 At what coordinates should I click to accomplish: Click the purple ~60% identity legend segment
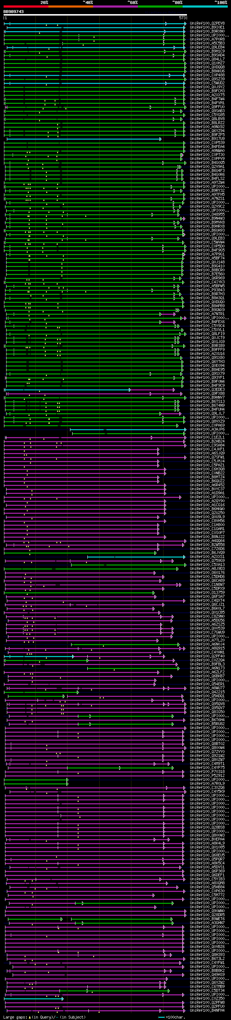point(116,7)
